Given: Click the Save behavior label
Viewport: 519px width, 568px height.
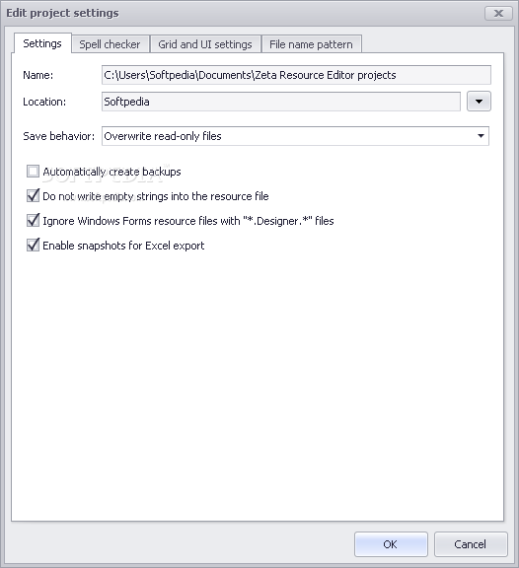Looking at the screenshot, I should click(59, 136).
